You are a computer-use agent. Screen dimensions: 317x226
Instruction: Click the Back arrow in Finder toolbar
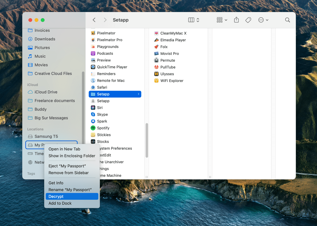pyautogui.click(x=94, y=20)
